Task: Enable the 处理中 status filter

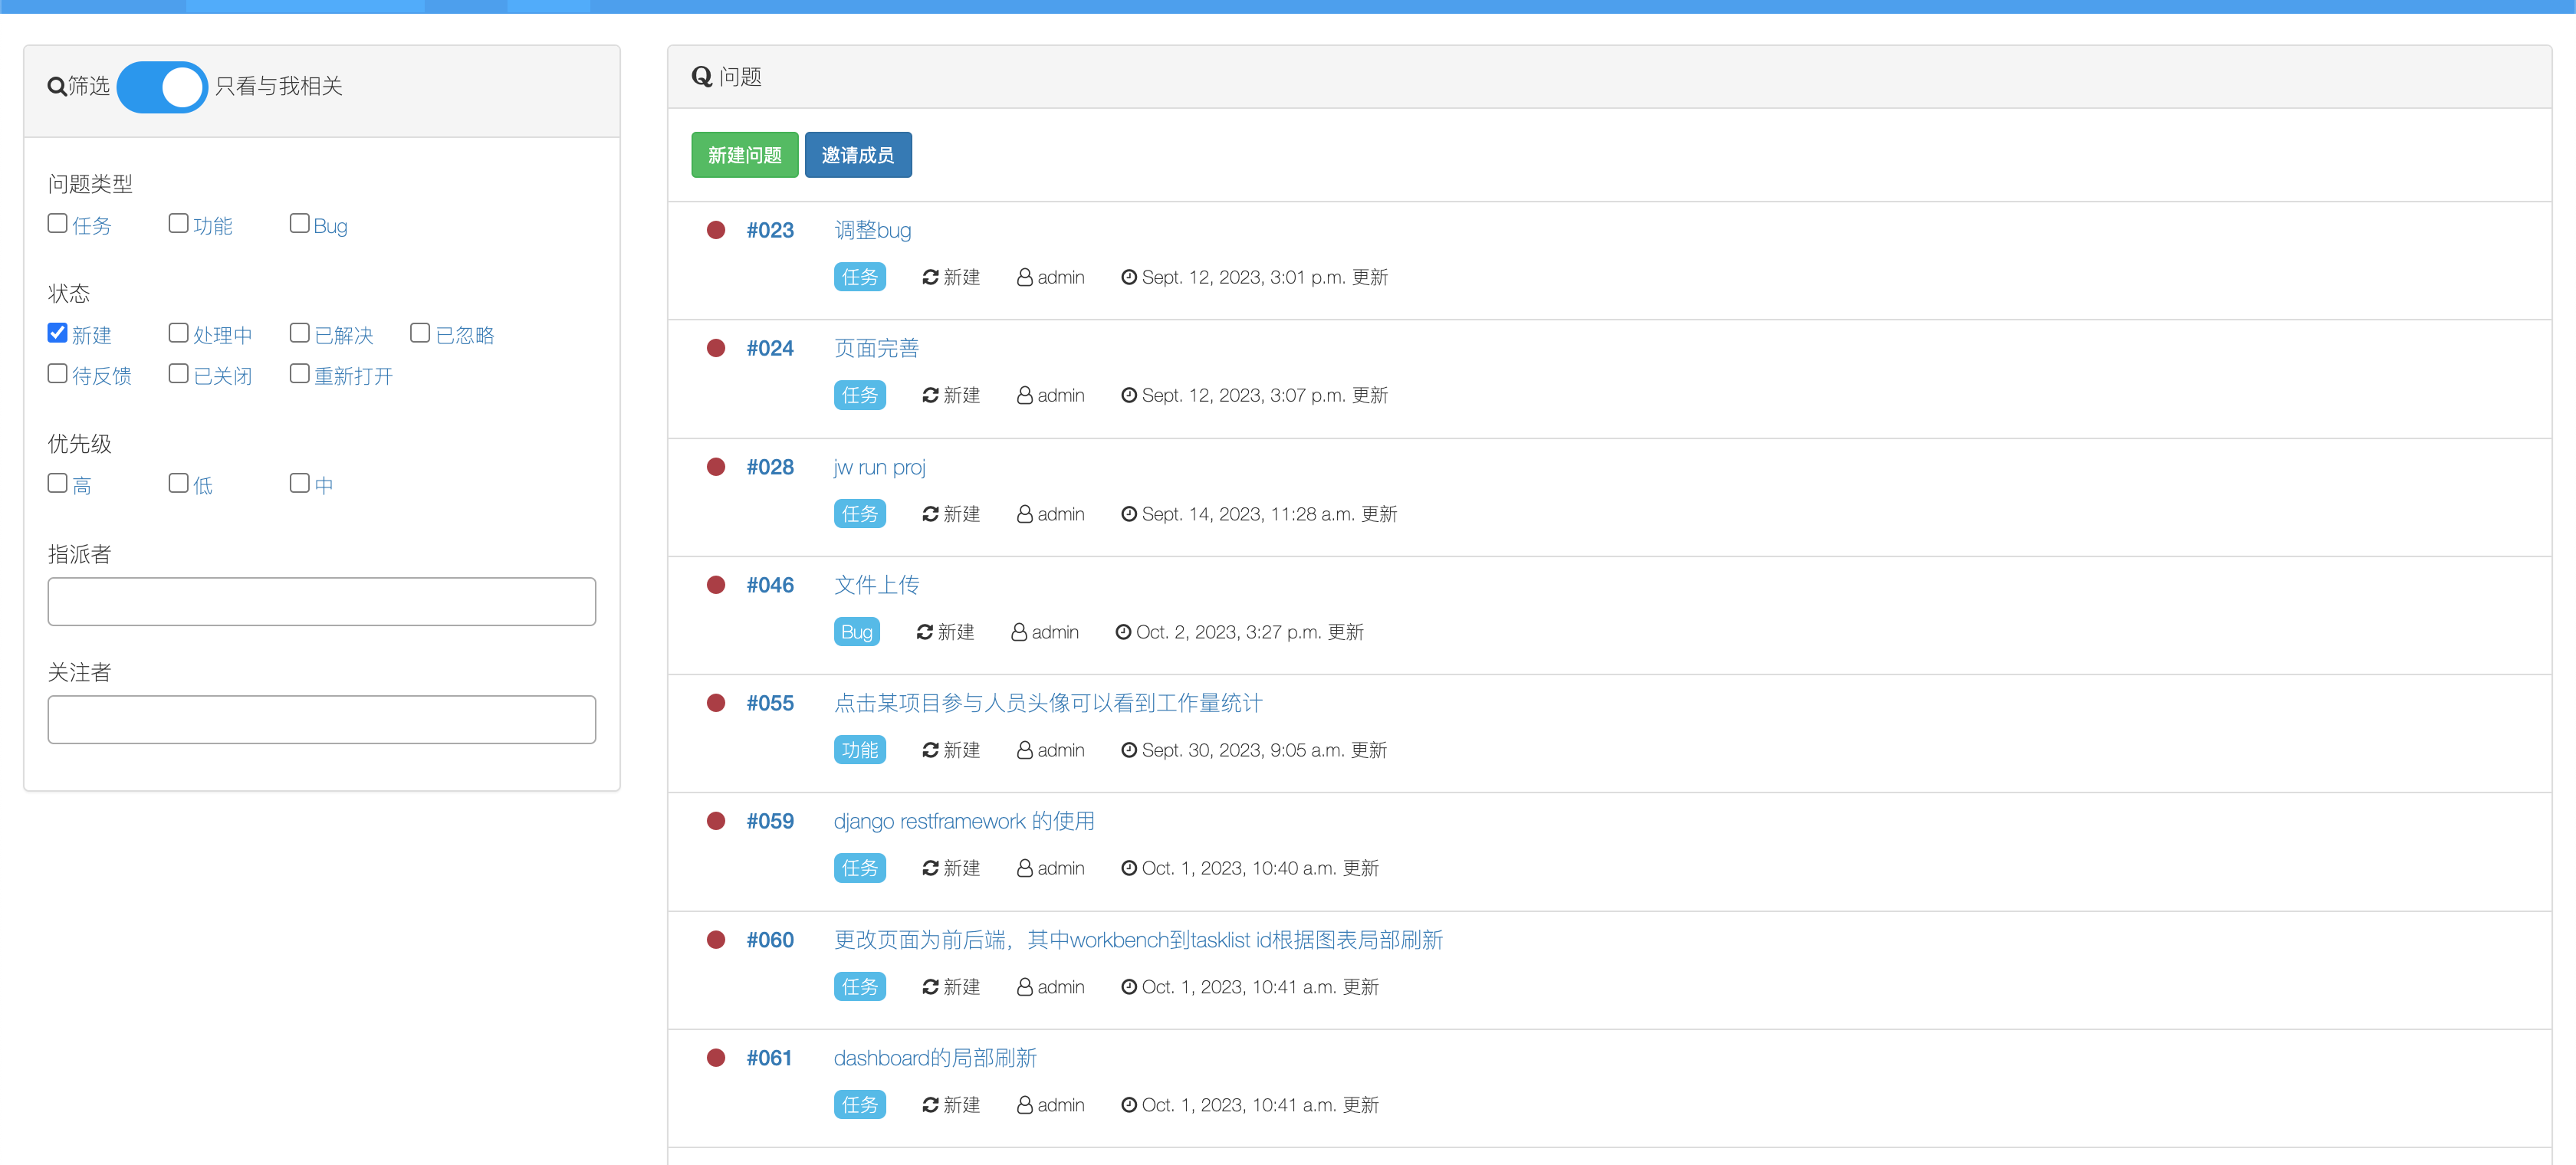Action: 179,333
